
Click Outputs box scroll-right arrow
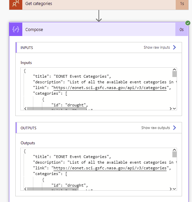click(x=170, y=189)
